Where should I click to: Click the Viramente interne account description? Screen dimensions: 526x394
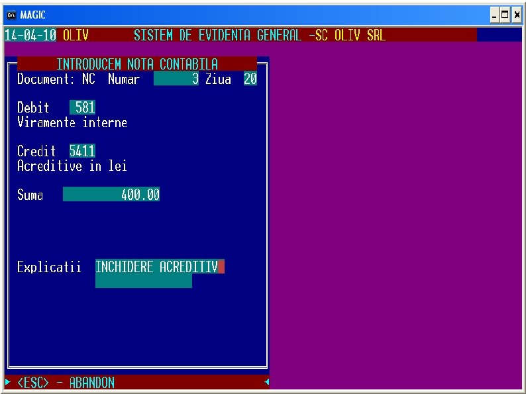point(72,123)
